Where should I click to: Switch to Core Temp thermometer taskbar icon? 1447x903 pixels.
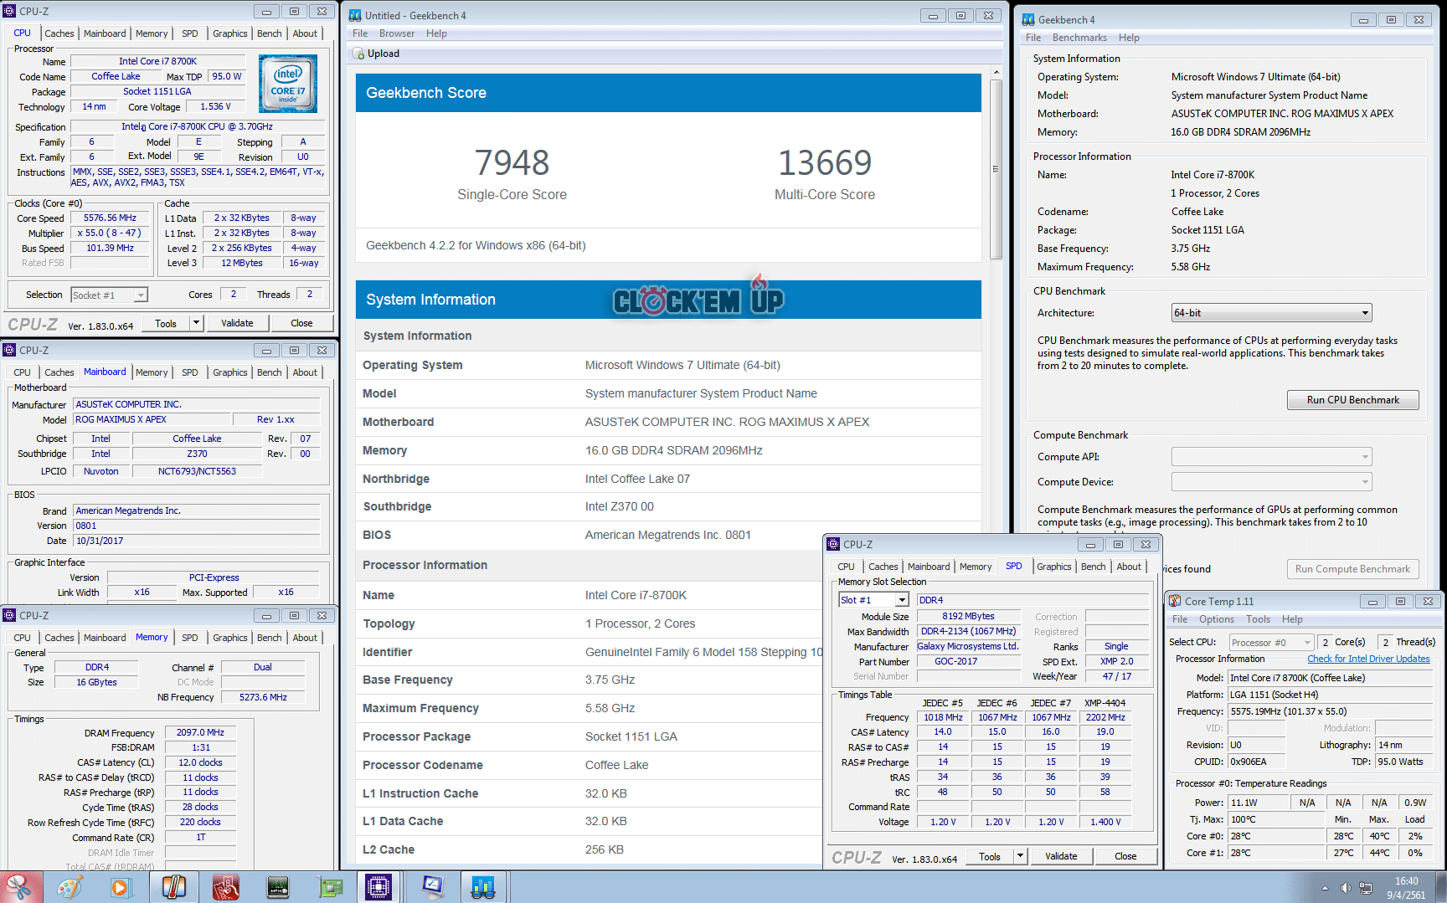coord(173,887)
